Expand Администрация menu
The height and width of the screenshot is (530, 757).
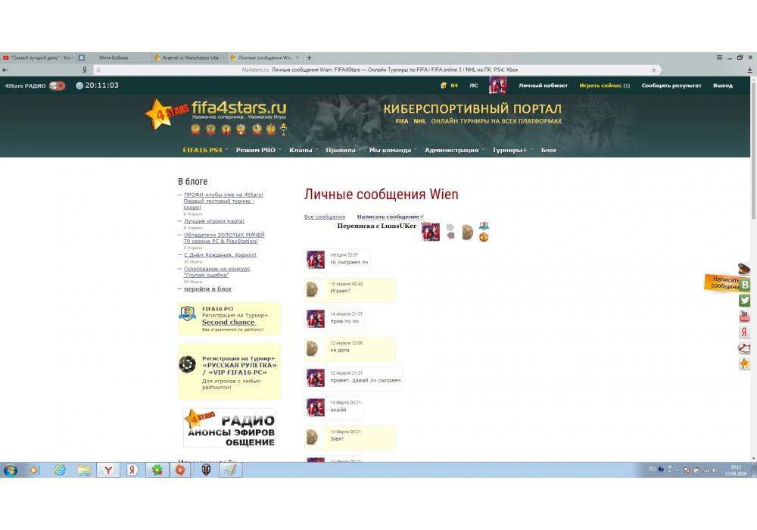[454, 150]
